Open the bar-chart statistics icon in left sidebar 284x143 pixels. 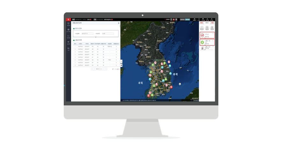pos(69,49)
